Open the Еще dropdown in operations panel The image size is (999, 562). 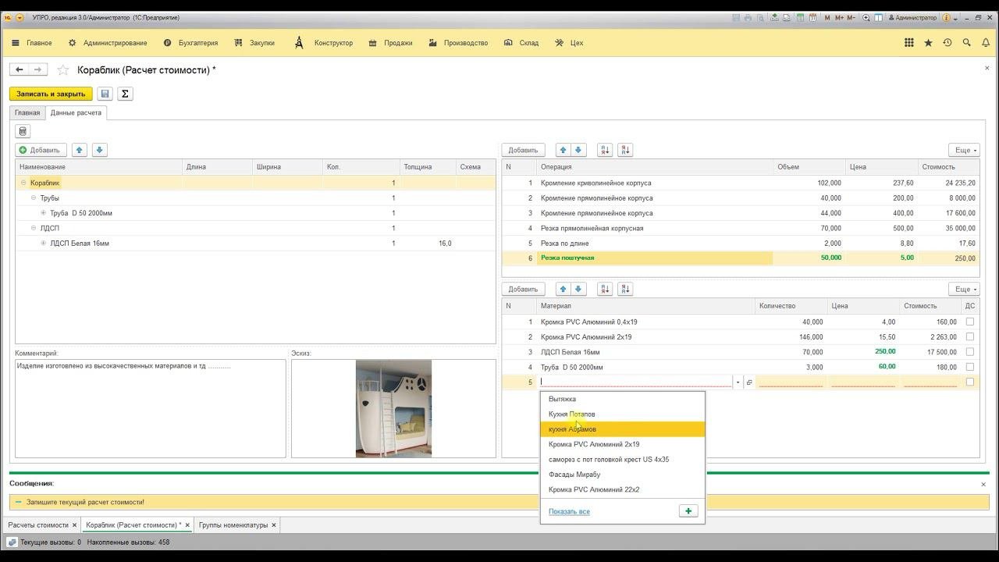(x=964, y=150)
